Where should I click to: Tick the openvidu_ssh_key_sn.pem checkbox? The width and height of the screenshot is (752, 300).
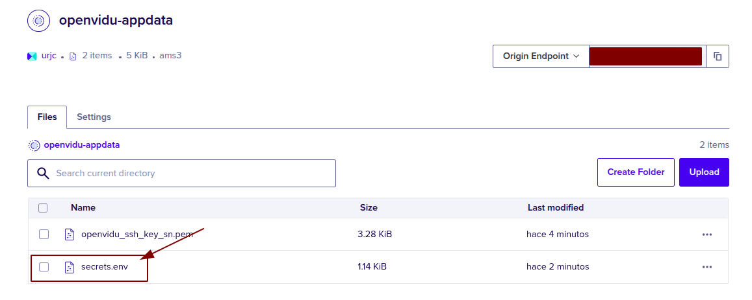click(x=44, y=234)
